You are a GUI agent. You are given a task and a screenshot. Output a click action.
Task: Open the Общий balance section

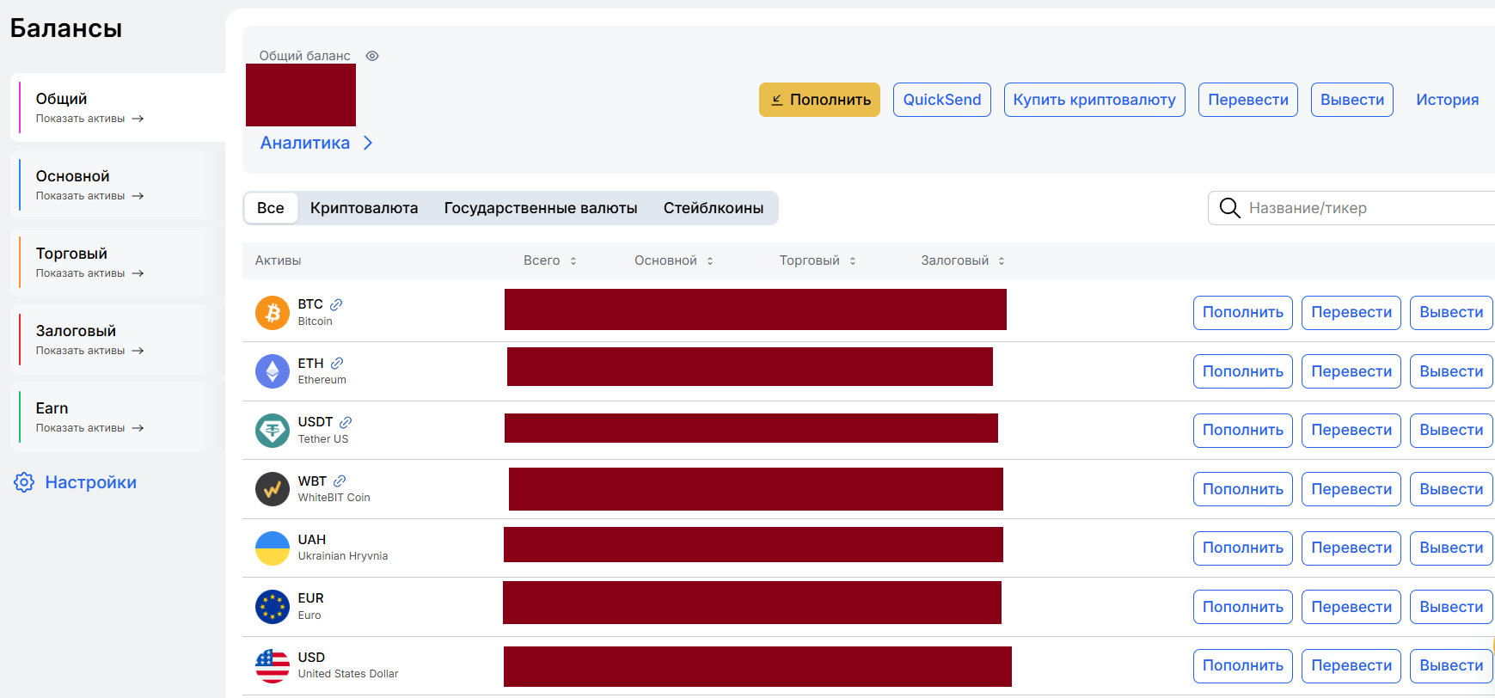pos(118,107)
